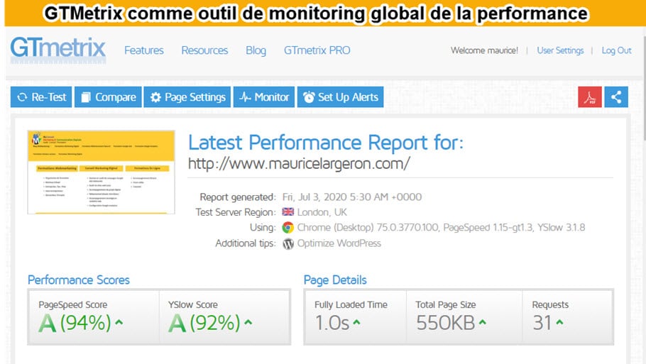Click the Re-Test button
The image size is (646, 364).
coord(40,96)
